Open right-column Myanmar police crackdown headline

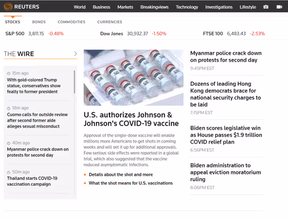226,57
